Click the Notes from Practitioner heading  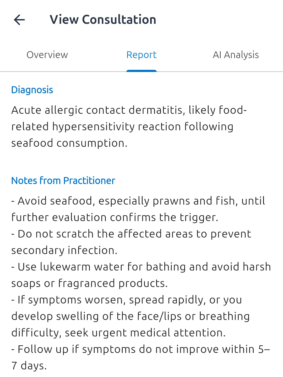click(x=63, y=181)
